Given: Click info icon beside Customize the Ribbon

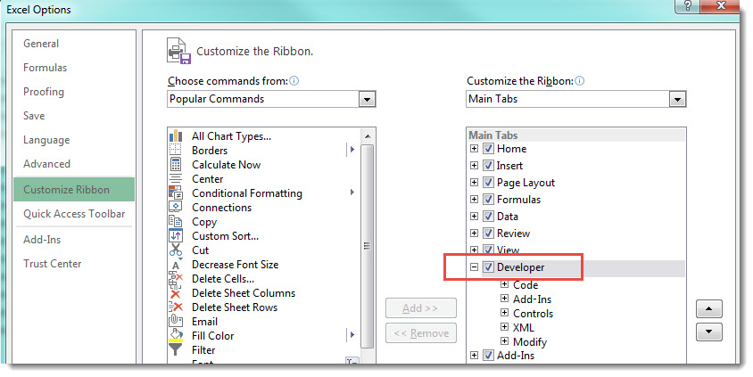Looking at the screenshot, I should (580, 80).
